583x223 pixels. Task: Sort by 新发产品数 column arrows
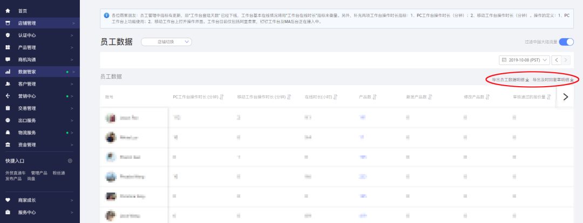coord(430,97)
